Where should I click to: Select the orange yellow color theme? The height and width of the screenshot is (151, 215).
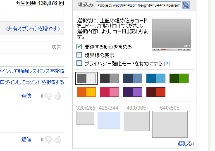pyautogui.click(x=86, y=92)
